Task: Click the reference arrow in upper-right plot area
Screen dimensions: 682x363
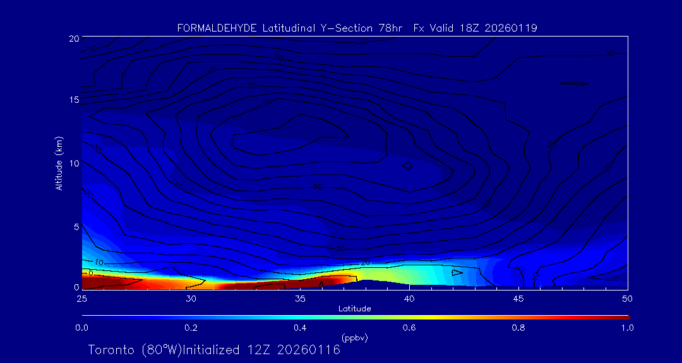Action: coord(574,84)
